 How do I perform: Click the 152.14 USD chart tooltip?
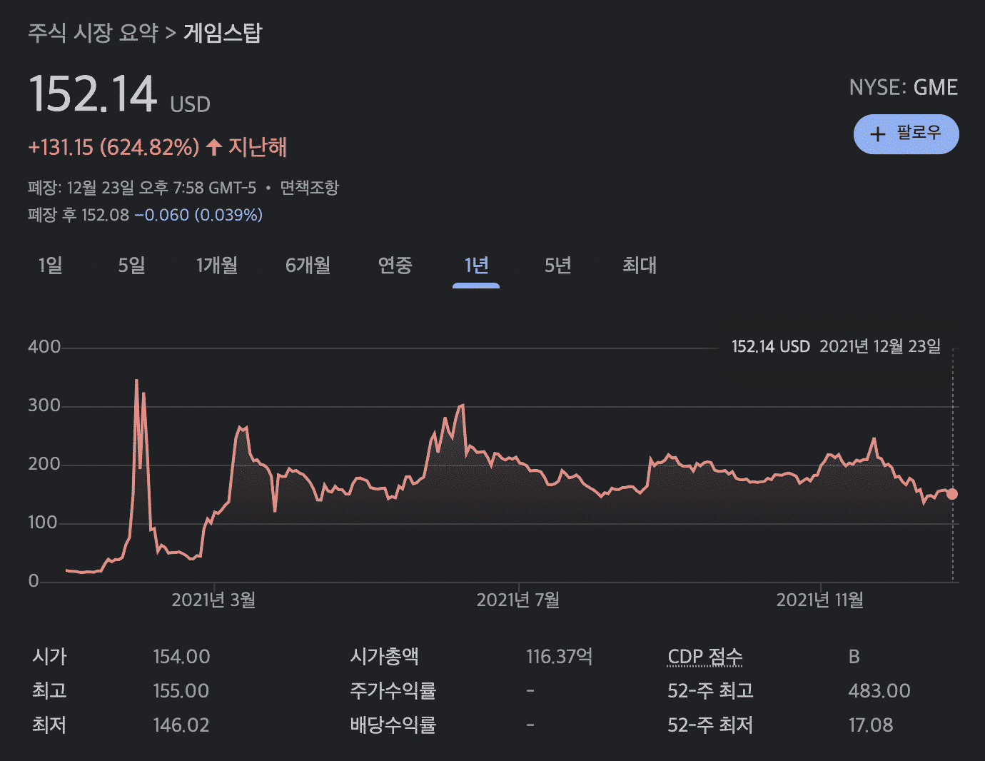pyautogui.click(x=836, y=347)
